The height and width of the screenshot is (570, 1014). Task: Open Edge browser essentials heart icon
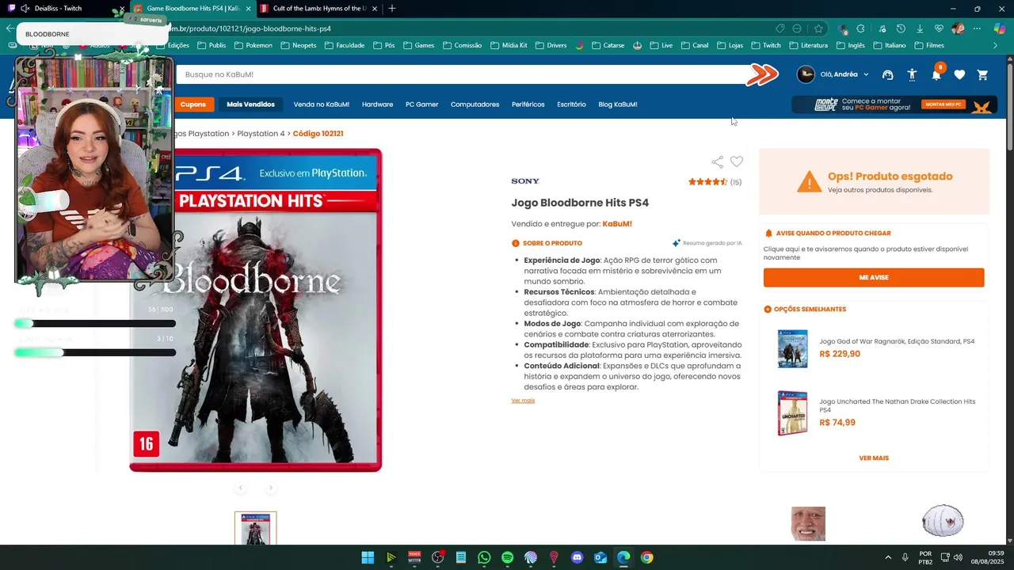tap(939, 28)
